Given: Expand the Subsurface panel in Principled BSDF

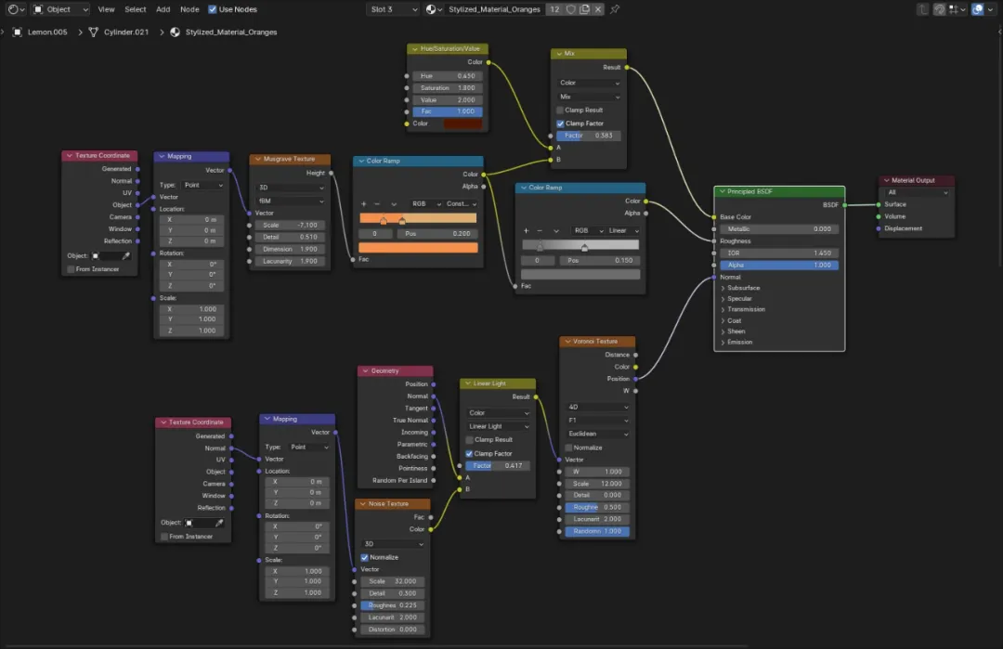Looking at the screenshot, I should [x=743, y=288].
